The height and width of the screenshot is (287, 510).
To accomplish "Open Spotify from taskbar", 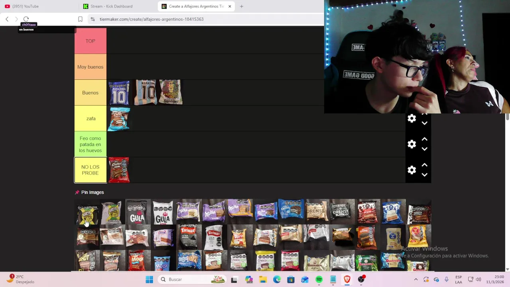I will click(x=319, y=279).
